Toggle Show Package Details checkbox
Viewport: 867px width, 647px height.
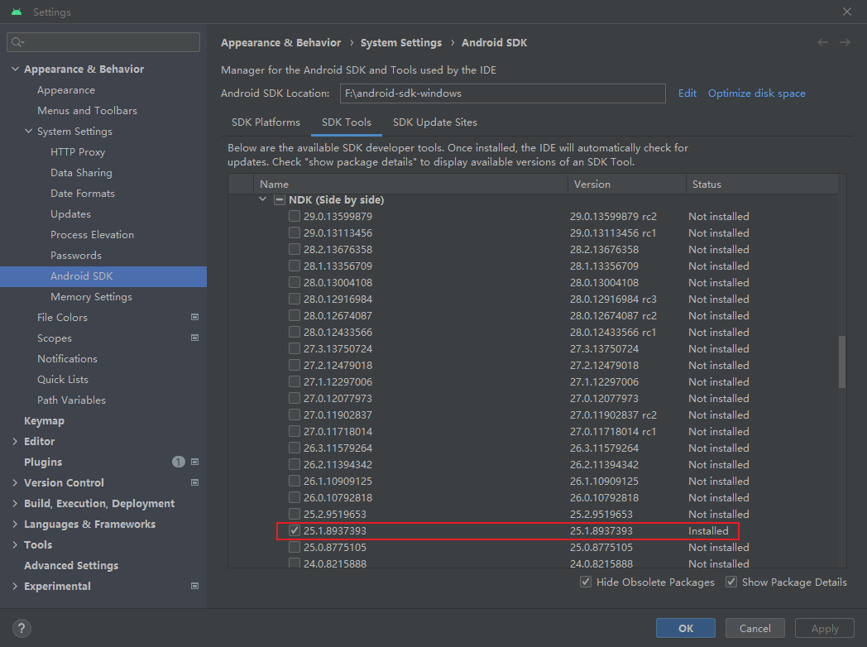[731, 582]
